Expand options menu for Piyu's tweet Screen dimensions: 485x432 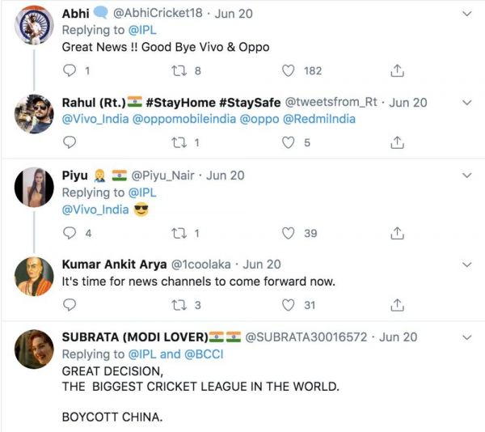[466, 175]
